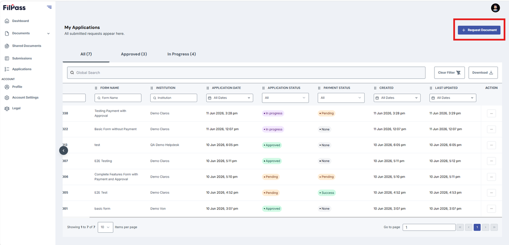Switch to the Approved (3) tab
The image size is (509, 245).
[x=134, y=54]
